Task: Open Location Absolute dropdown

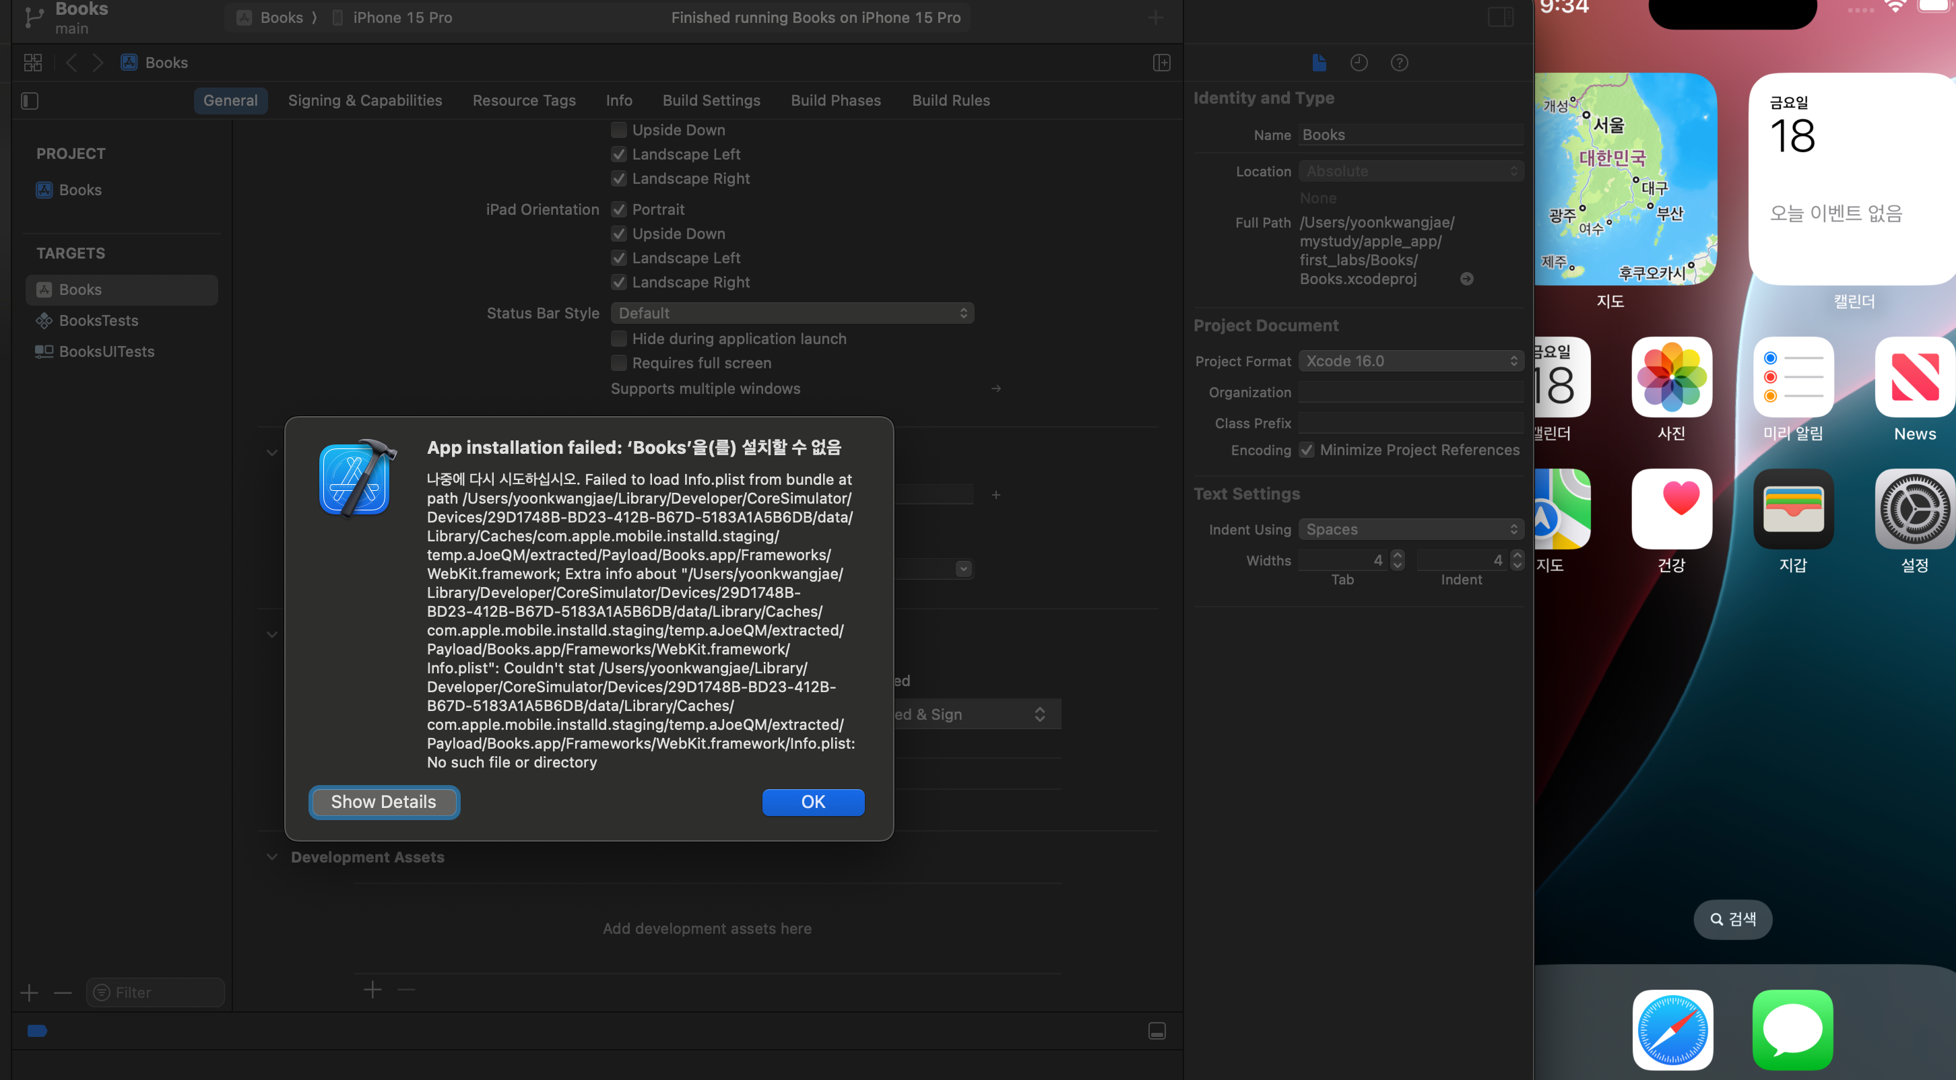Action: [1411, 171]
